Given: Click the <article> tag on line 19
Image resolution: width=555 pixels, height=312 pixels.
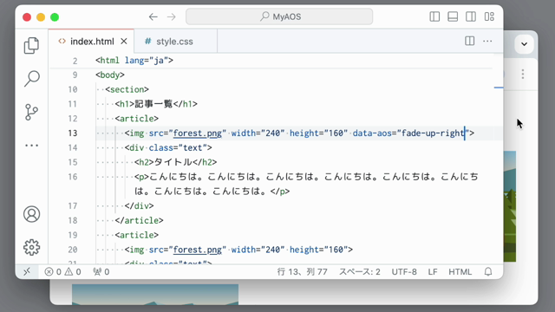Looking at the screenshot, I should click(137, 235).
